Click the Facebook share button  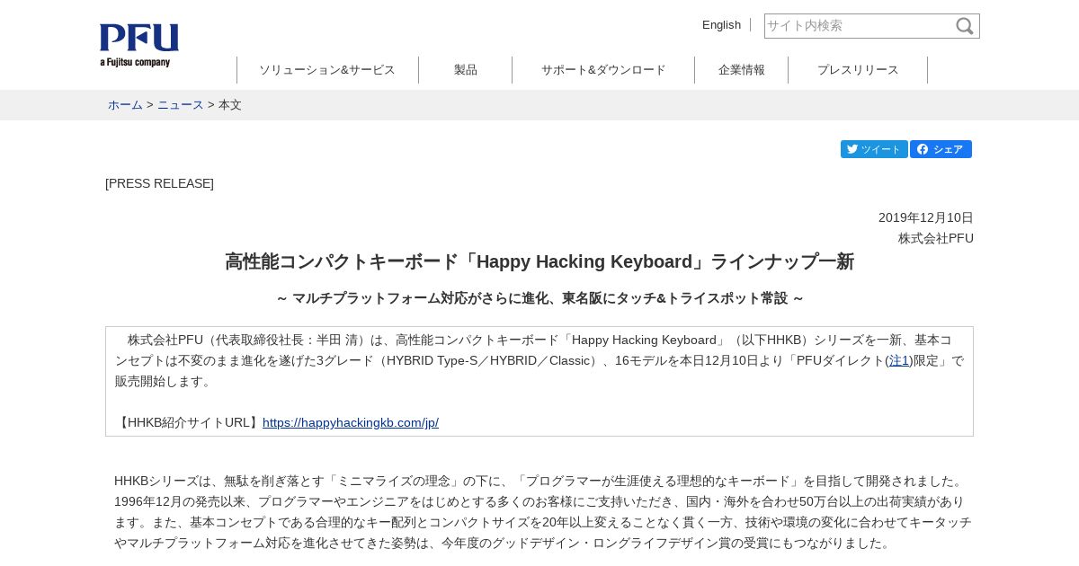[941, 149]
